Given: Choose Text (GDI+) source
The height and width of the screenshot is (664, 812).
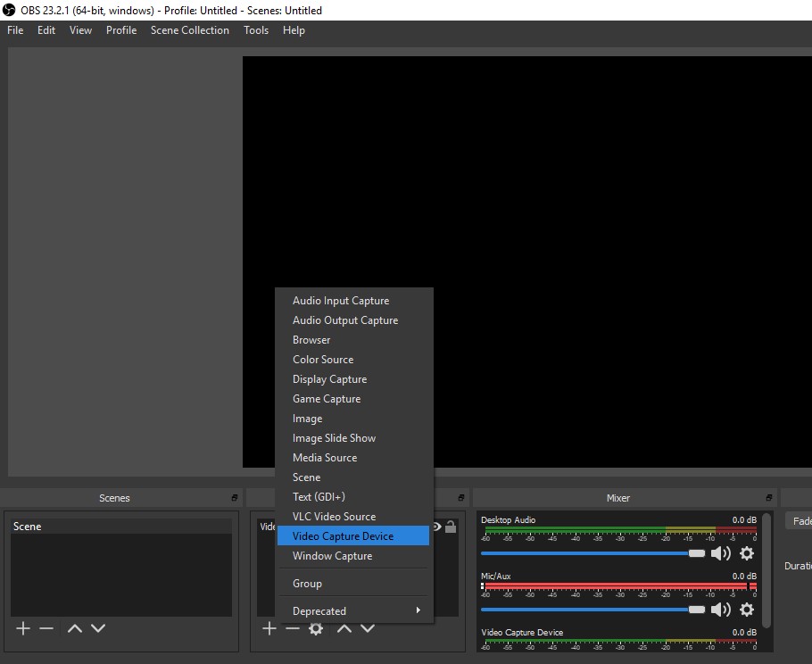Looking at the screenshot, I should coord(353,497).
